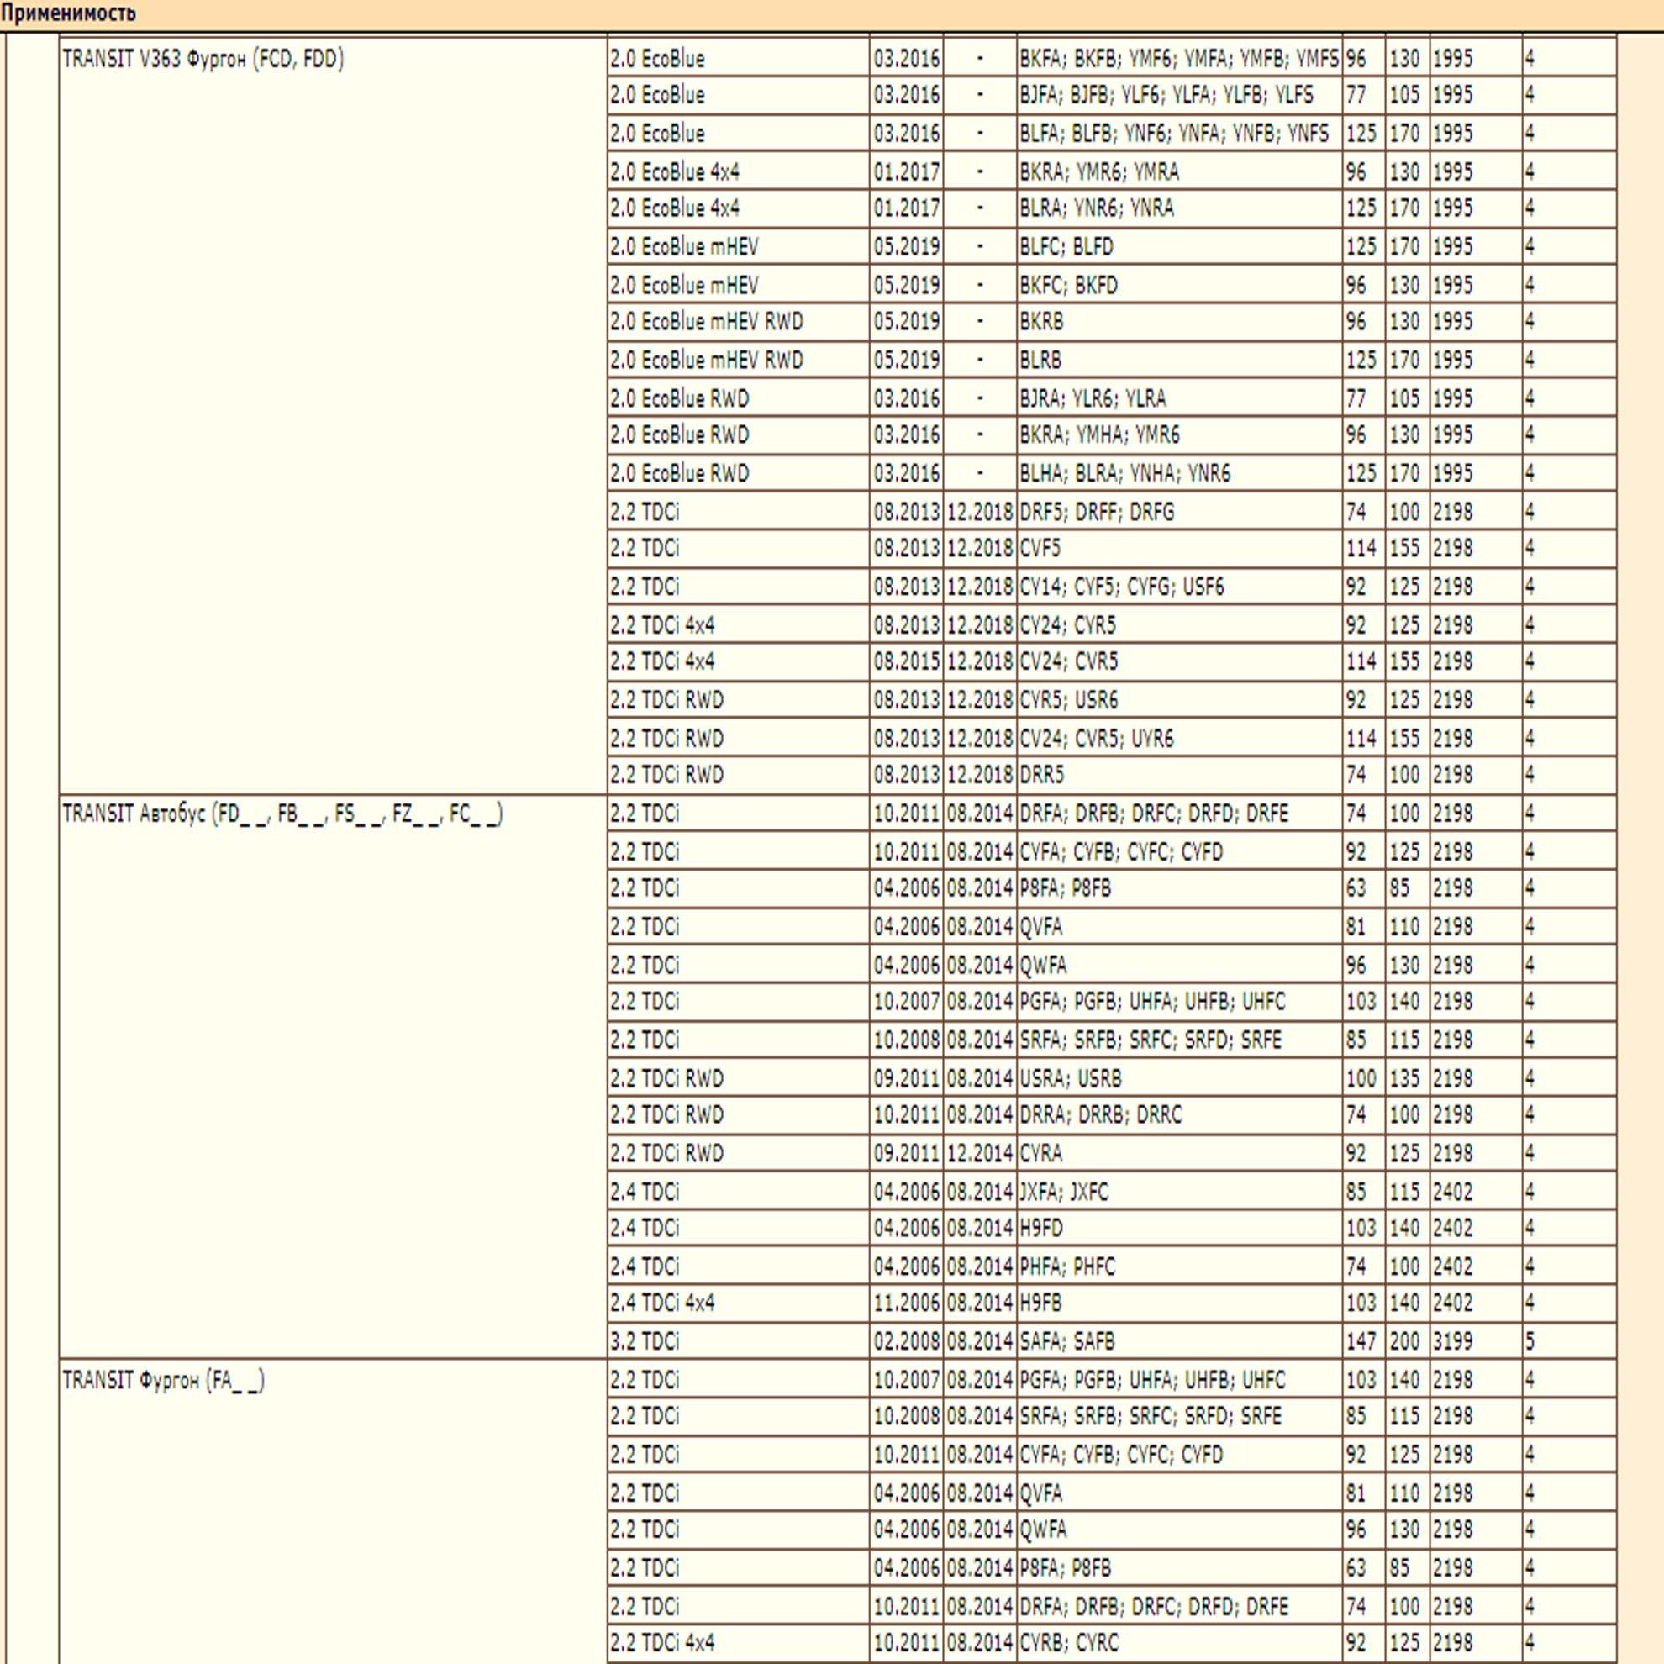The height and width of the screenshot is (1664, 1664).
Task: Click start date cell 11.2006
Action: pos(906,1303)
